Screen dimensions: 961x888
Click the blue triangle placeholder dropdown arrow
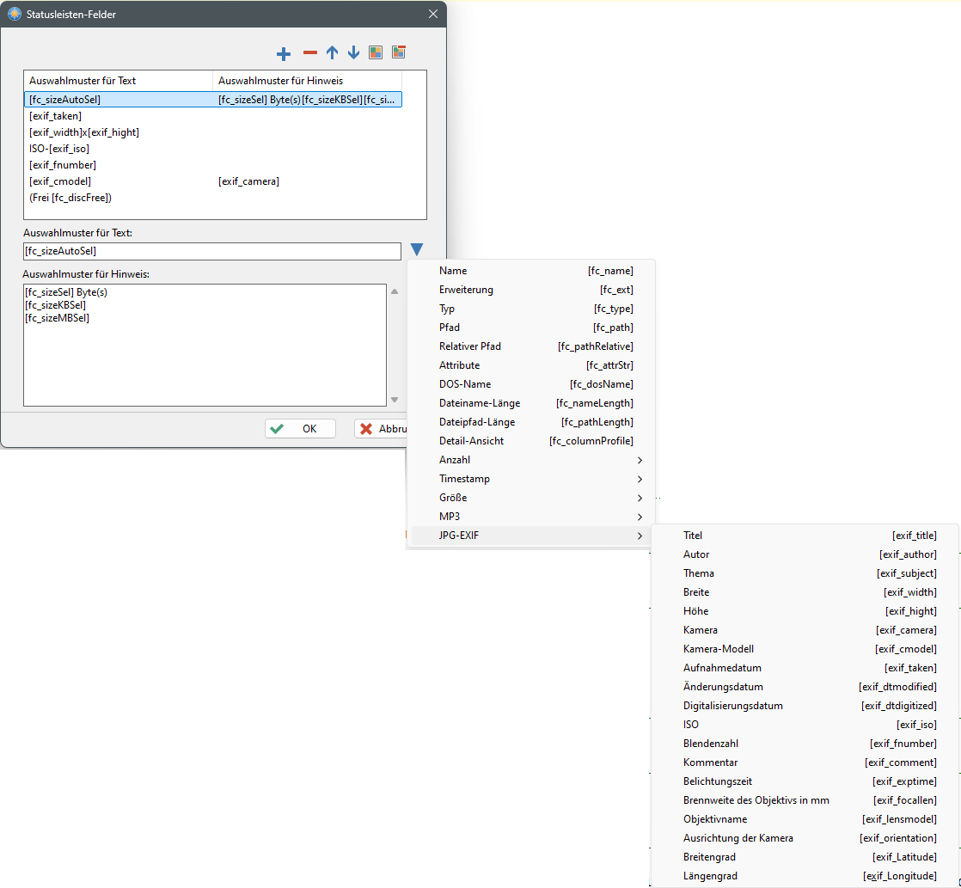coord(417,250)
